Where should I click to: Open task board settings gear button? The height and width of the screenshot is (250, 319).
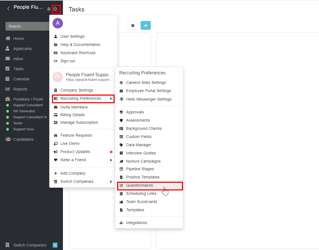click(133, 25)
